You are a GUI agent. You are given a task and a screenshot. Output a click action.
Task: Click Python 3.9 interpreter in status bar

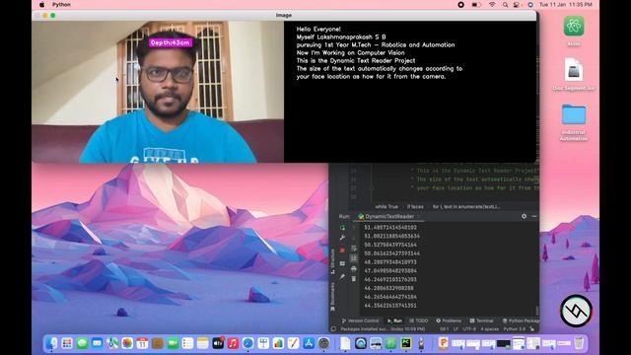coord(515,329)
